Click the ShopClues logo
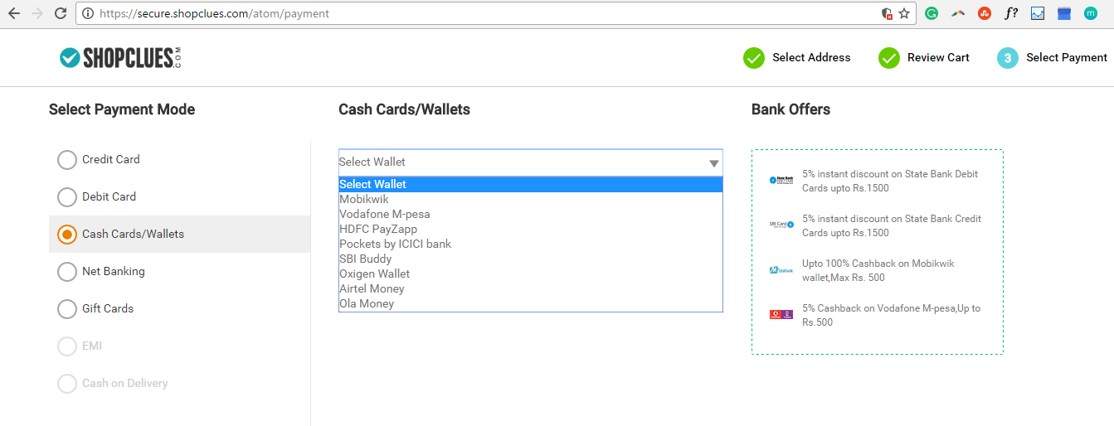 pos(120,57)
